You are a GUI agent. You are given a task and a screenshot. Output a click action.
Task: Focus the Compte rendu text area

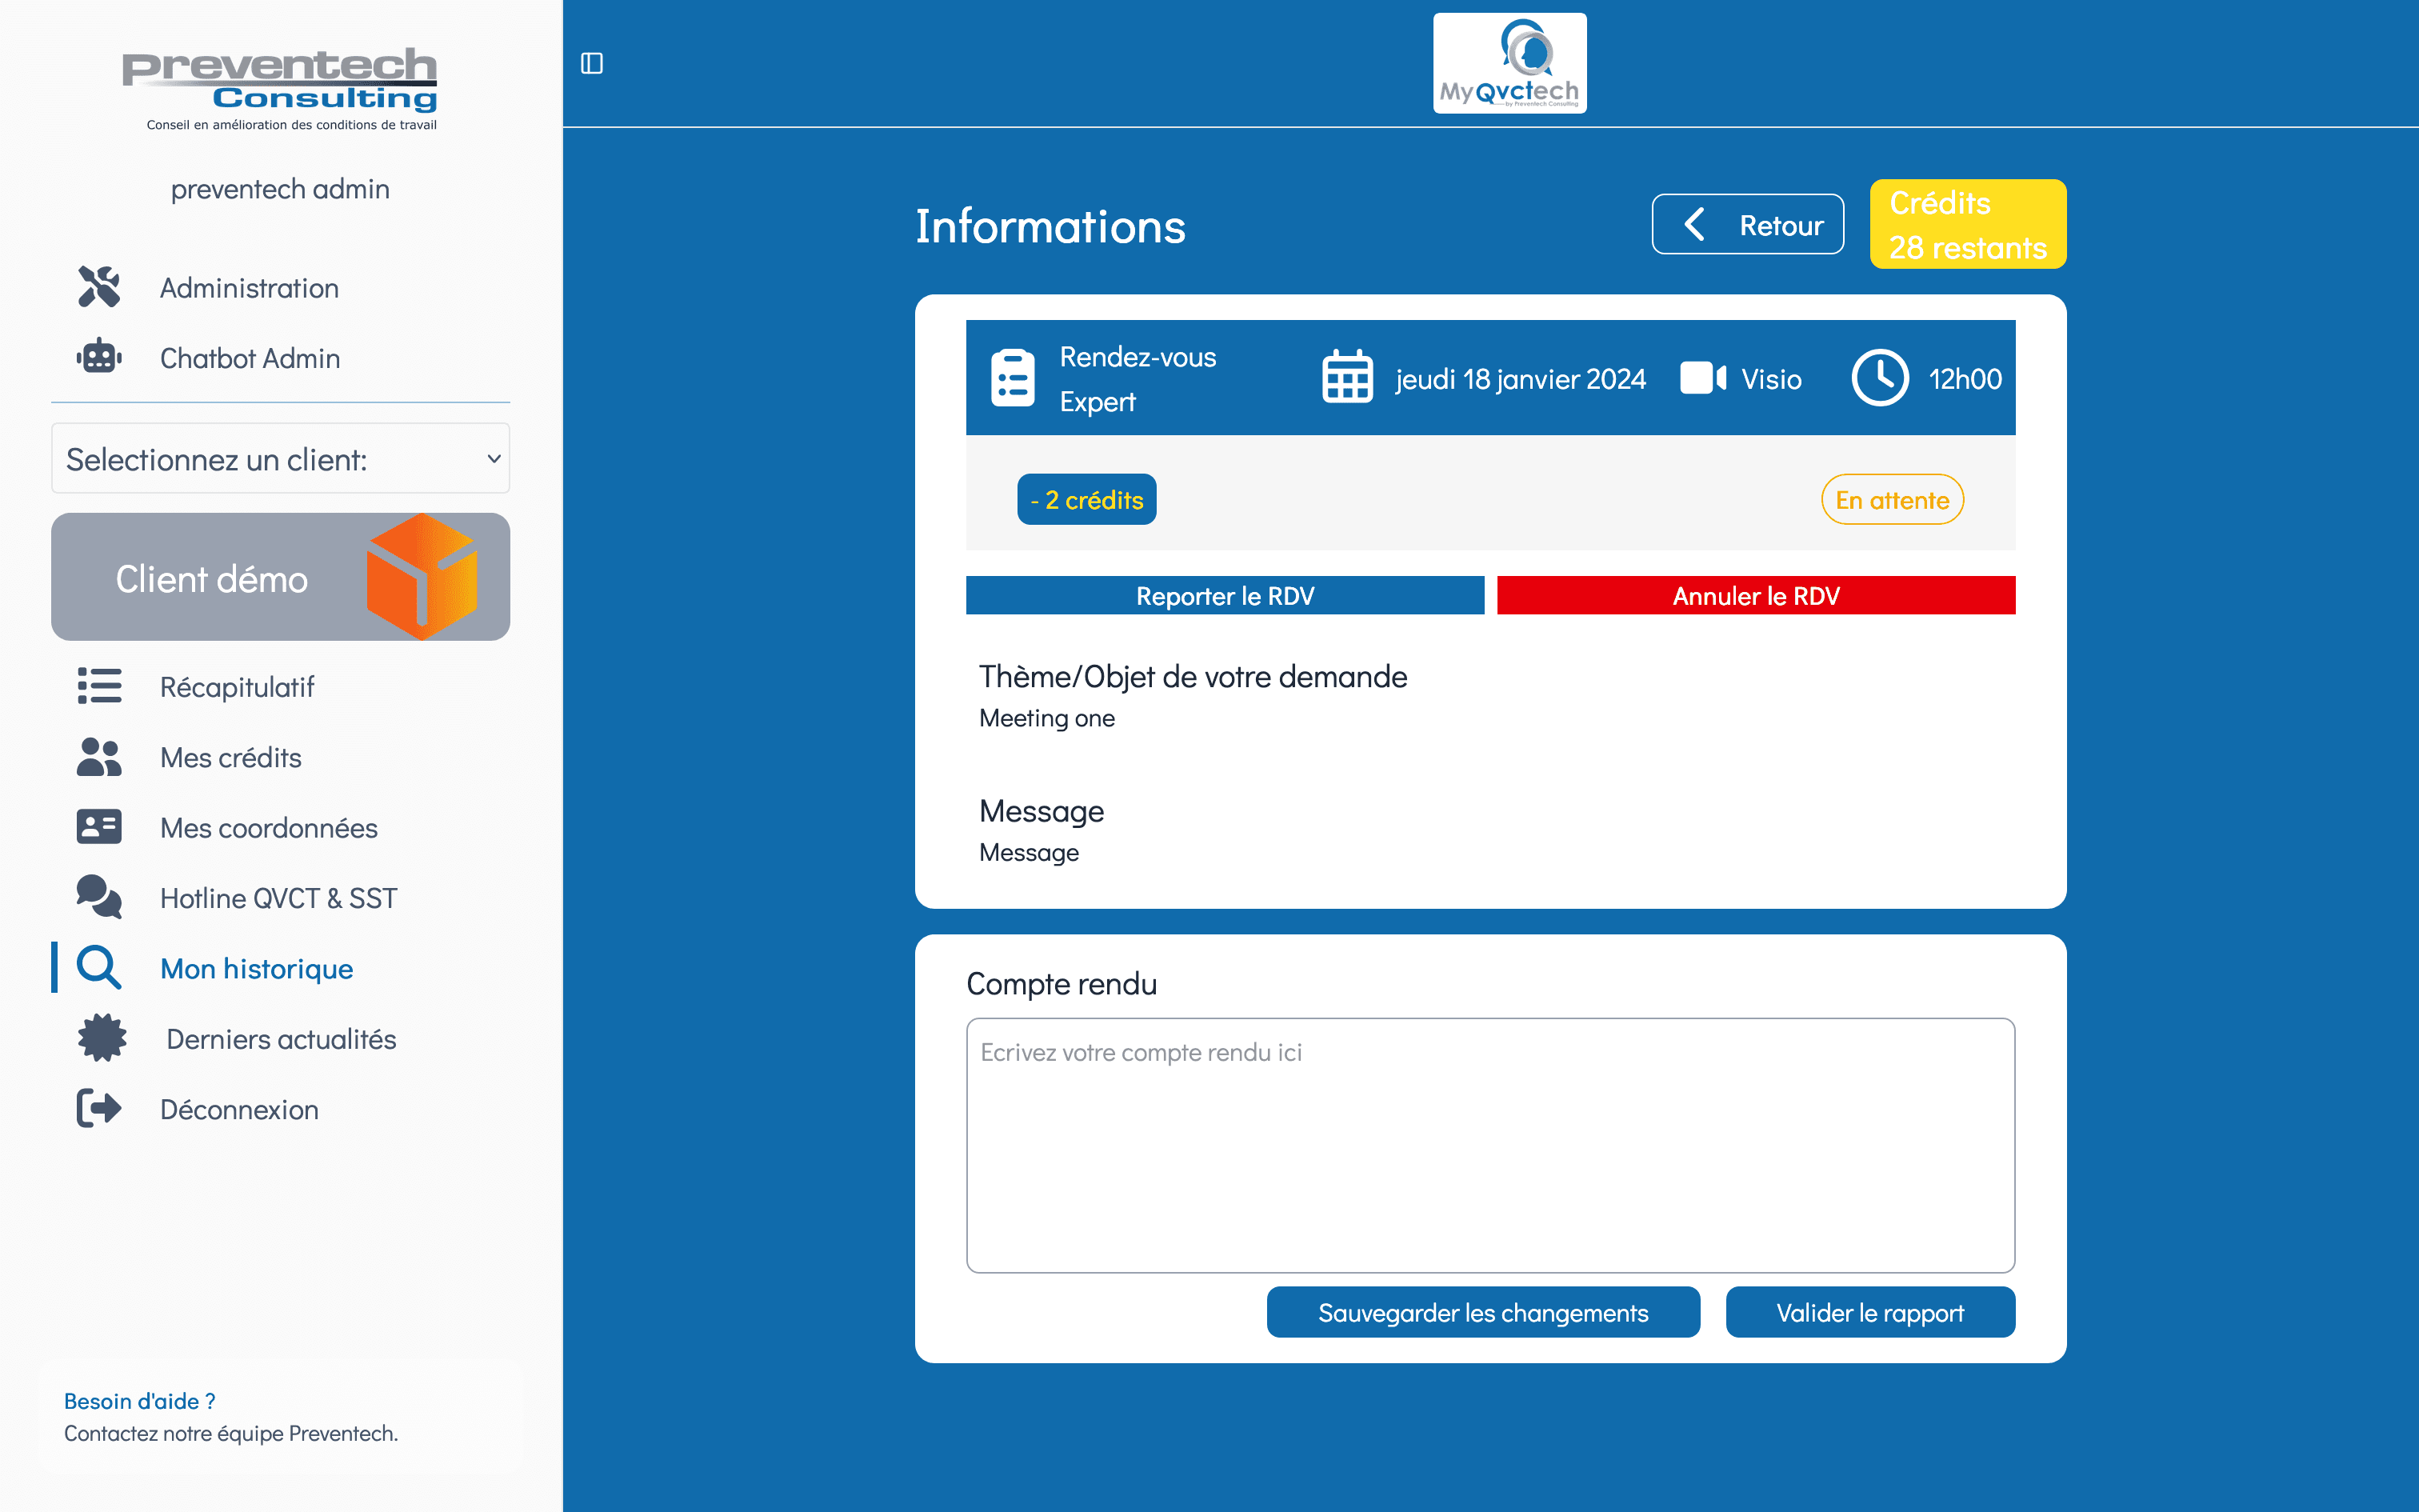1489,1145
